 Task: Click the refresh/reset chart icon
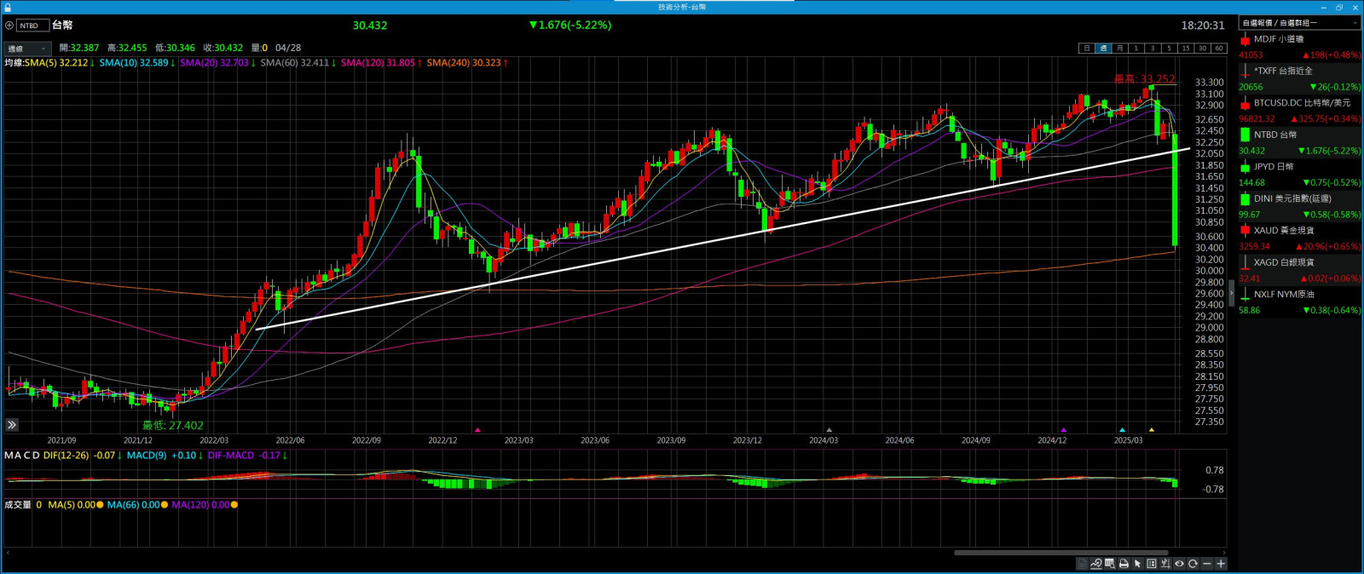pos(1193,564)
